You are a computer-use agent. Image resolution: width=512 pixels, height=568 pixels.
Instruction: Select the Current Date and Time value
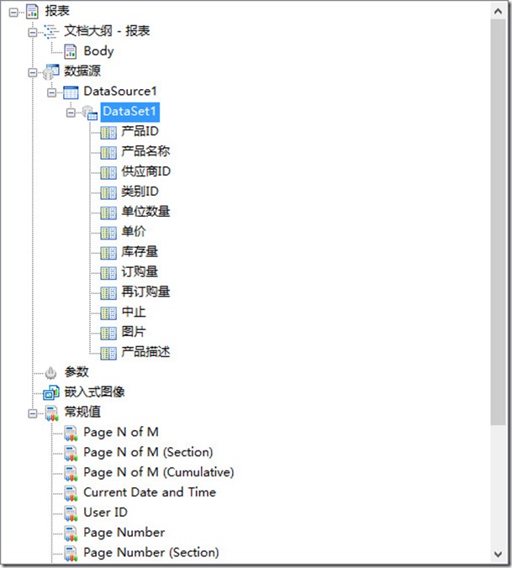(x=150, y=492)
